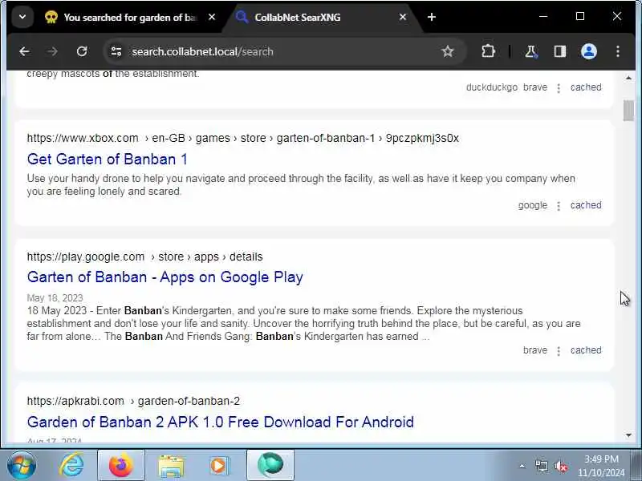Toggle the browser side panel
The height and width of the screenshot is (481, 642).
coord(559,51)
